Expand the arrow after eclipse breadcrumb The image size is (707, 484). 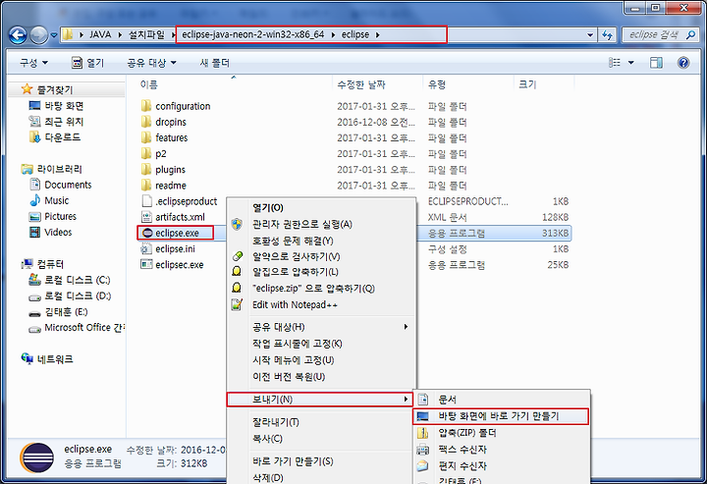[x=377, y=34]
